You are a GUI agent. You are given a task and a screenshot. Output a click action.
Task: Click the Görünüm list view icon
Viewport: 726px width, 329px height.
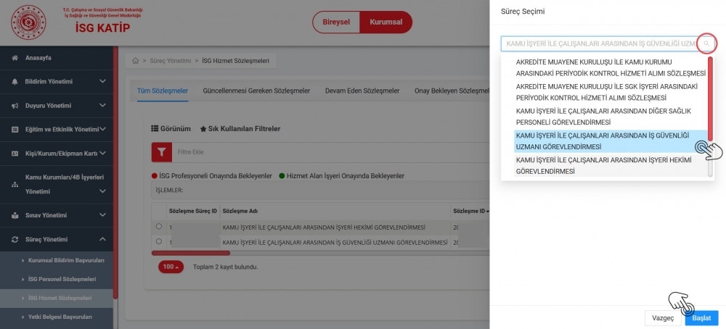155,129
